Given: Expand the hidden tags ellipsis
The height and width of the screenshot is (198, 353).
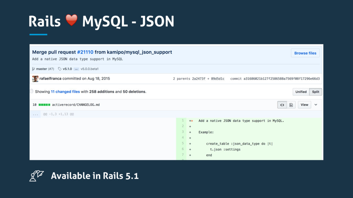Looking at the screenshot, I should tap(76, 69).
